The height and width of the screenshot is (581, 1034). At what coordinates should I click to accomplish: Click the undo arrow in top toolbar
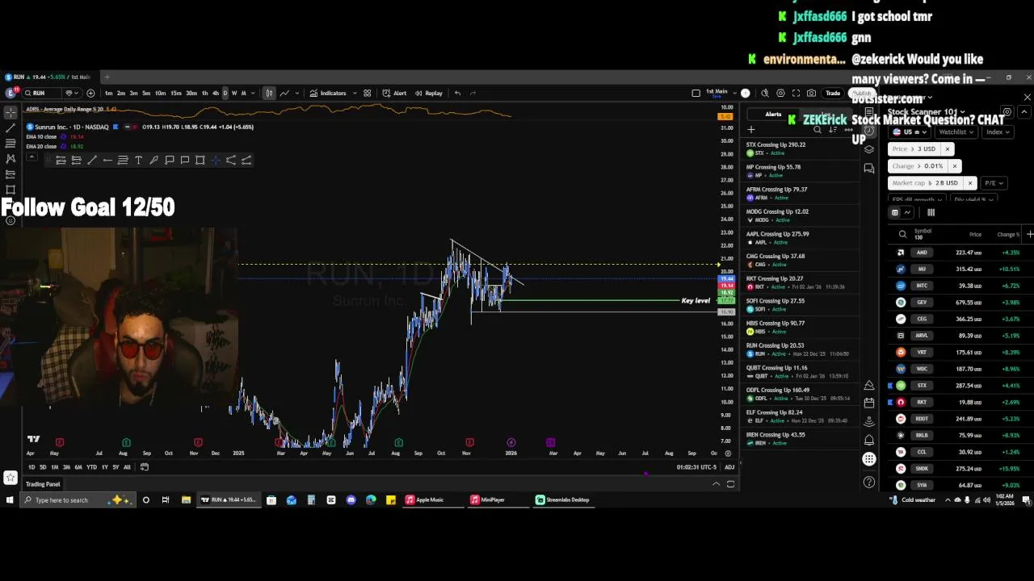tap(457, 93)
